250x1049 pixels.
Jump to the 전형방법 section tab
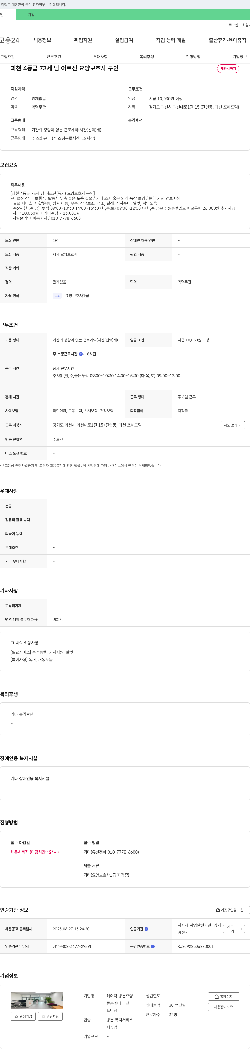193,57
